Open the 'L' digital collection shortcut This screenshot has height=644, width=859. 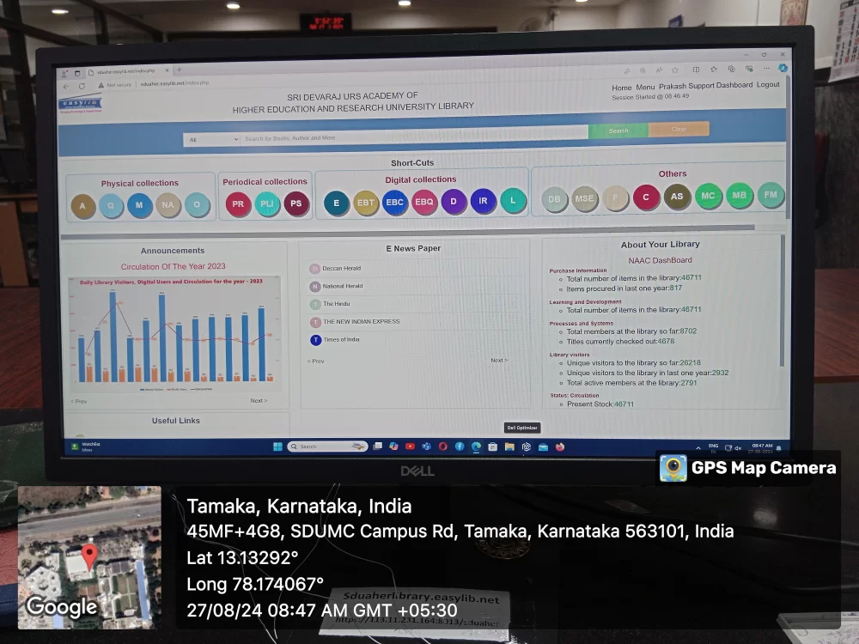point(513,200)
